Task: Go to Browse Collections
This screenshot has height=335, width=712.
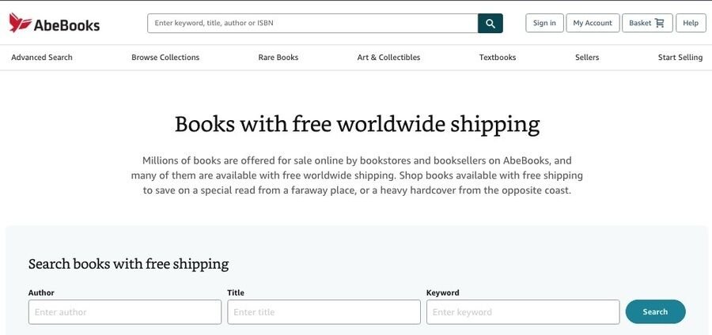Action: pos(165,58)
